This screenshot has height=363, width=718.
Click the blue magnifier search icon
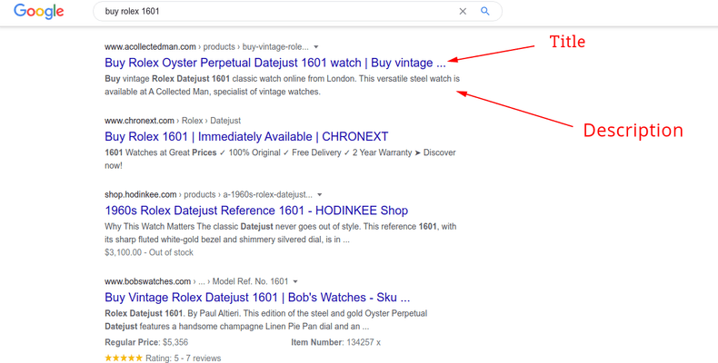(485, 12)
